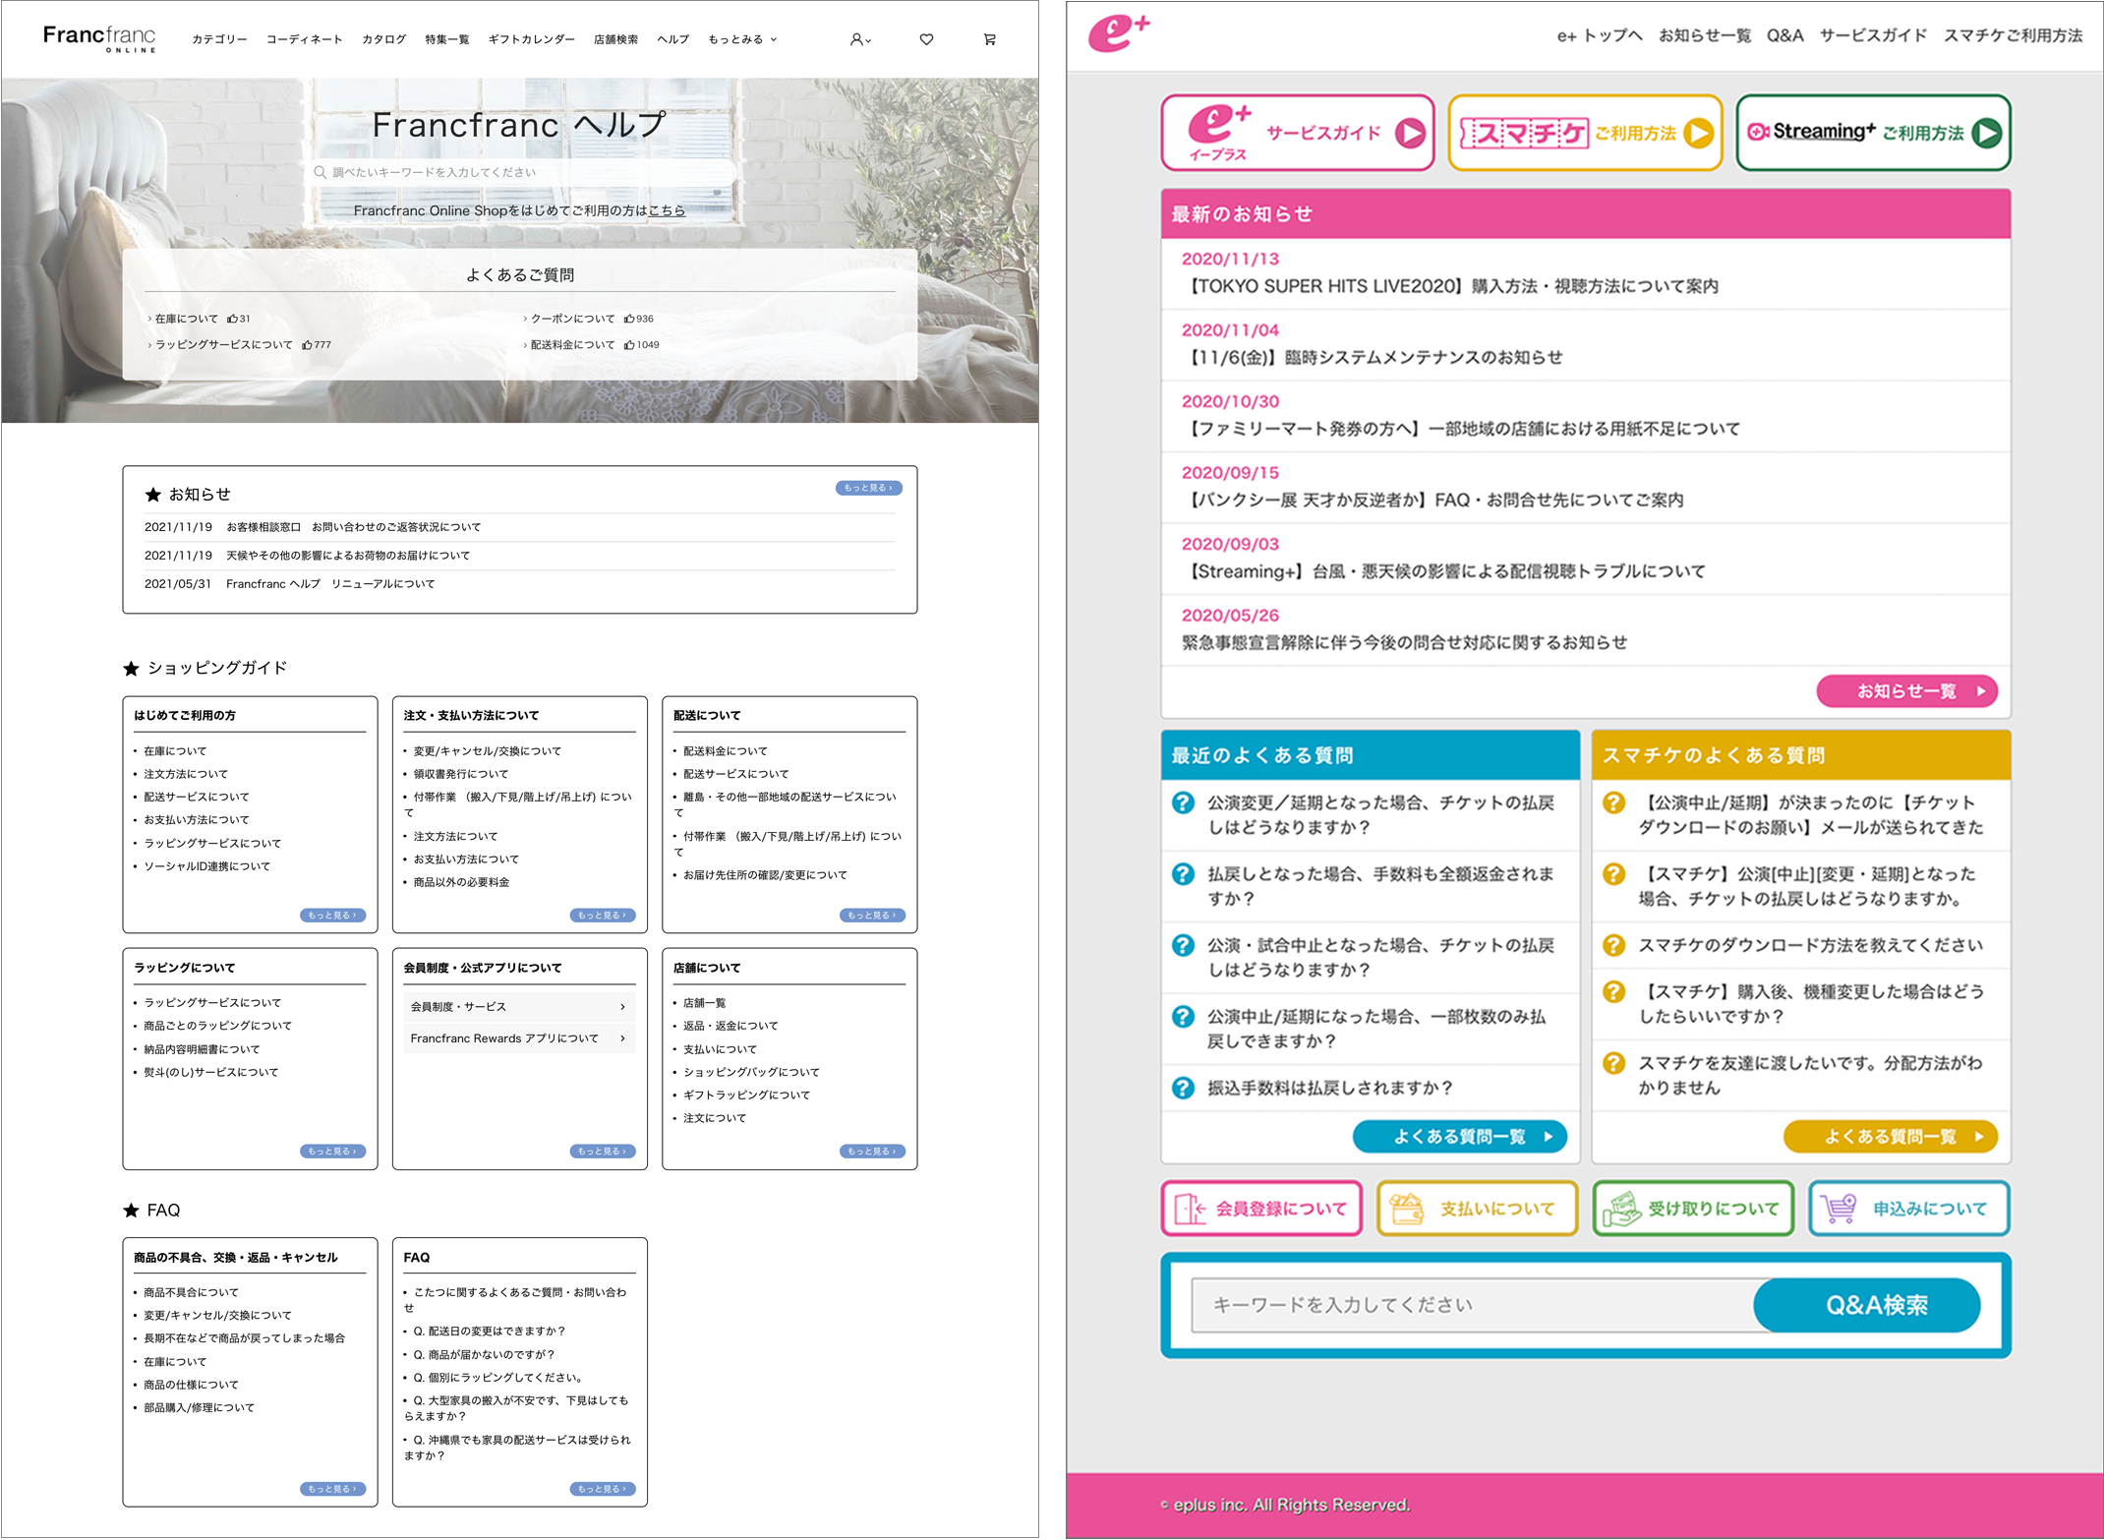Click the e+ logo in the eplus header
The height and width of the screenshot is (1540, 2104).
1118,34
